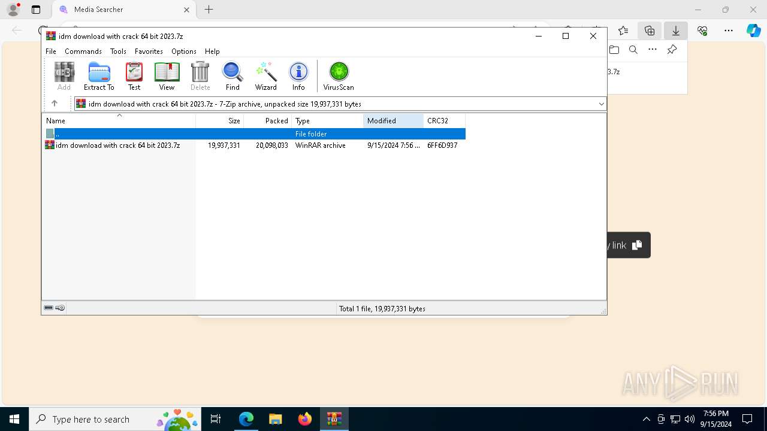The width and height of the screenshot is (767, 431).
Task: Run Test on the archive
Action: [x=134, y=76]
